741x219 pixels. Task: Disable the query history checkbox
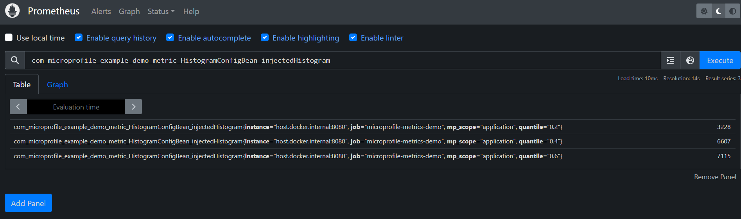coord(79,38)
